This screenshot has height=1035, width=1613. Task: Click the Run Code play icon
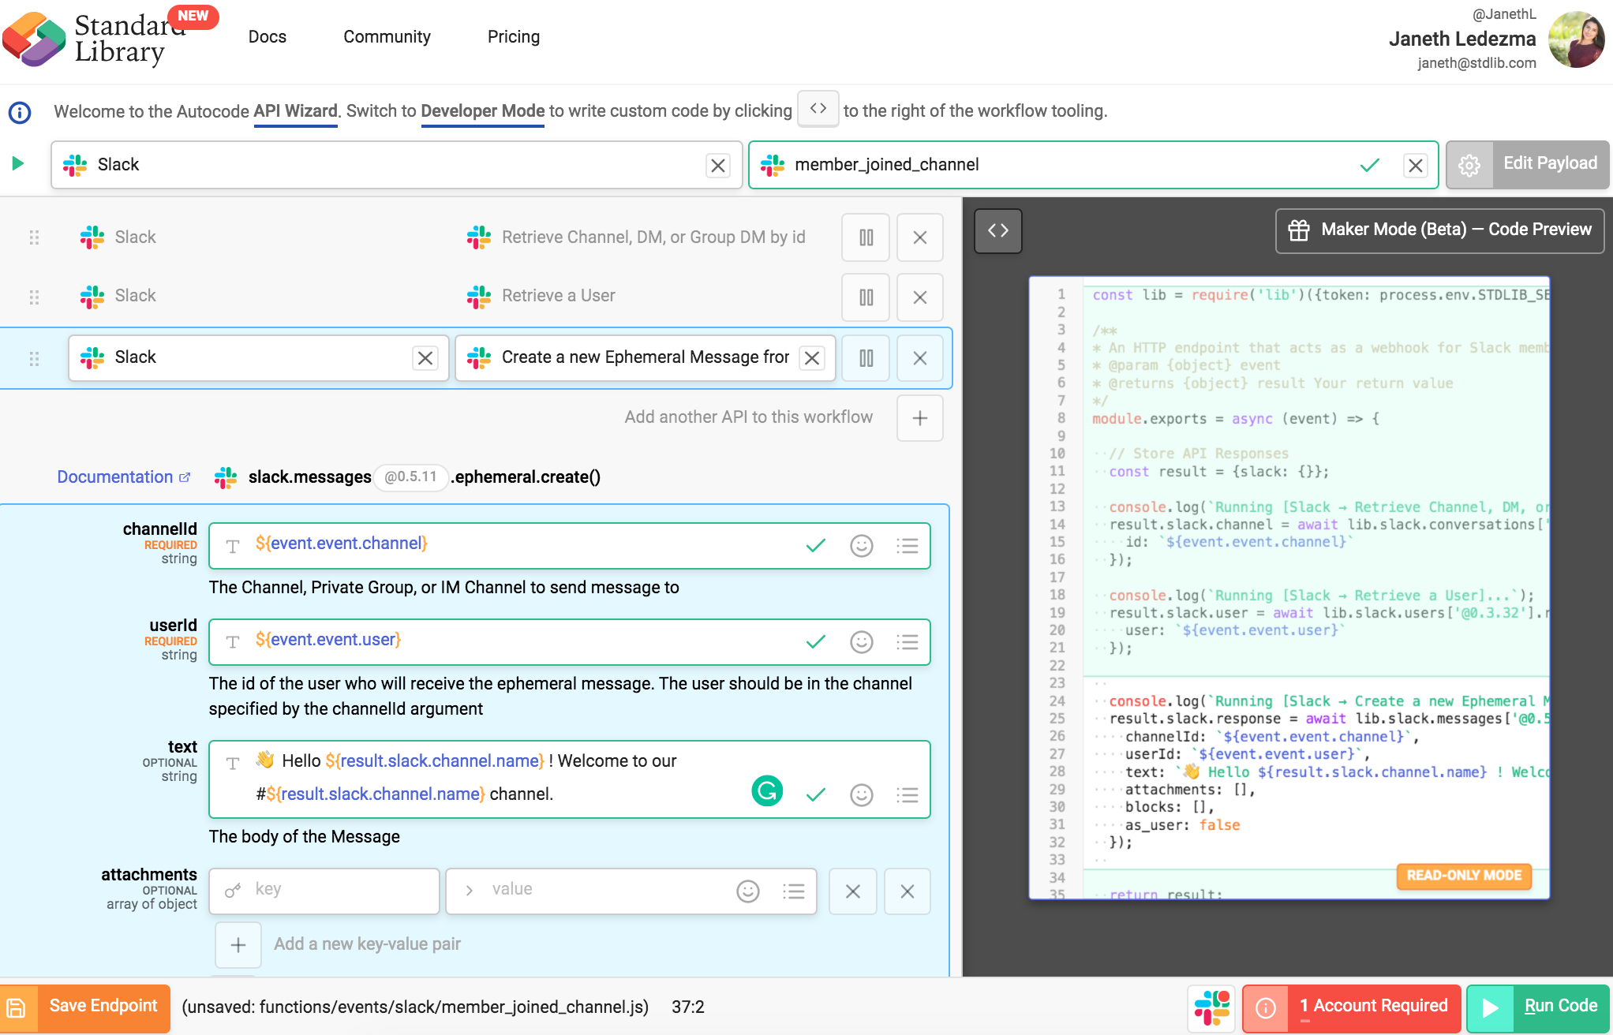click(1490, 1008)
